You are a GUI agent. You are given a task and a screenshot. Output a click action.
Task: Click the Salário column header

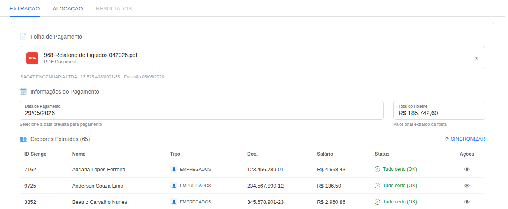(325, 154)
